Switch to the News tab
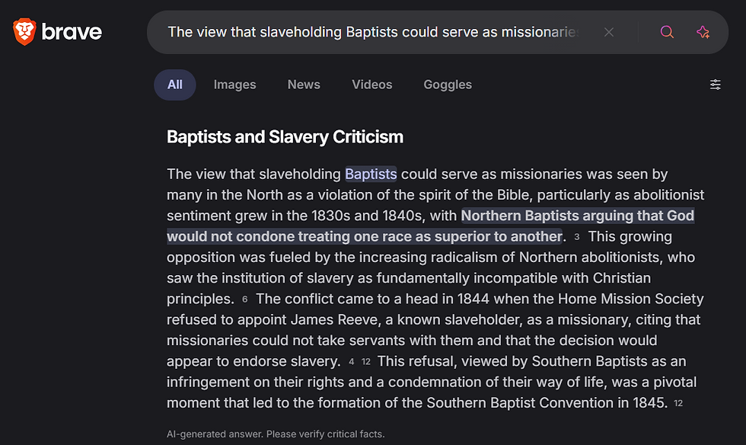 [304, 85]
